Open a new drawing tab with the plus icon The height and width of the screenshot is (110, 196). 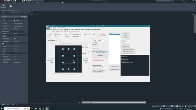tap(32, 12)
